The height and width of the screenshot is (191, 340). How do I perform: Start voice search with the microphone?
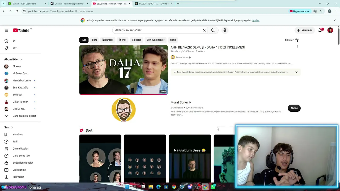coord(225,30)
